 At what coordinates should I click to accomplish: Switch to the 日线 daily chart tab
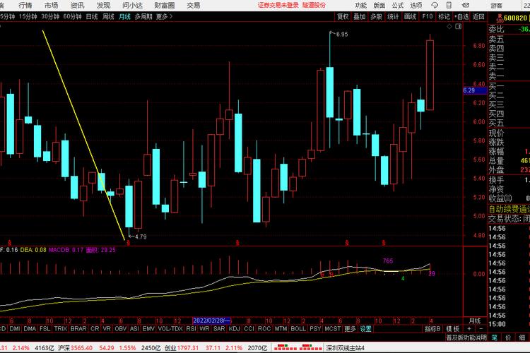(91, 16)
